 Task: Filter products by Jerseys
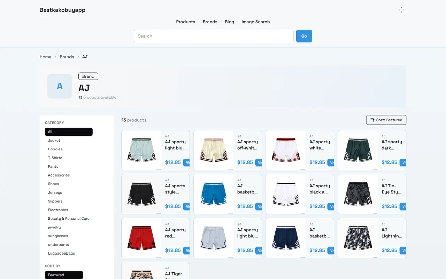(55, 193)
